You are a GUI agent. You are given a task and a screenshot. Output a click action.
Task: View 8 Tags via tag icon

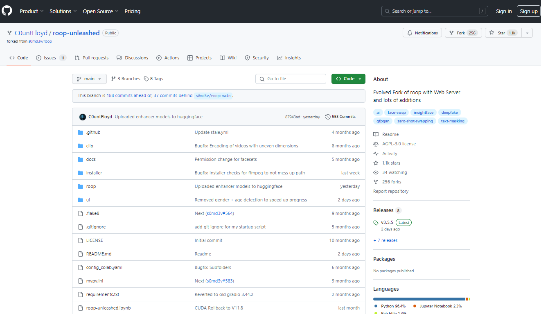[x=146, y=79]
